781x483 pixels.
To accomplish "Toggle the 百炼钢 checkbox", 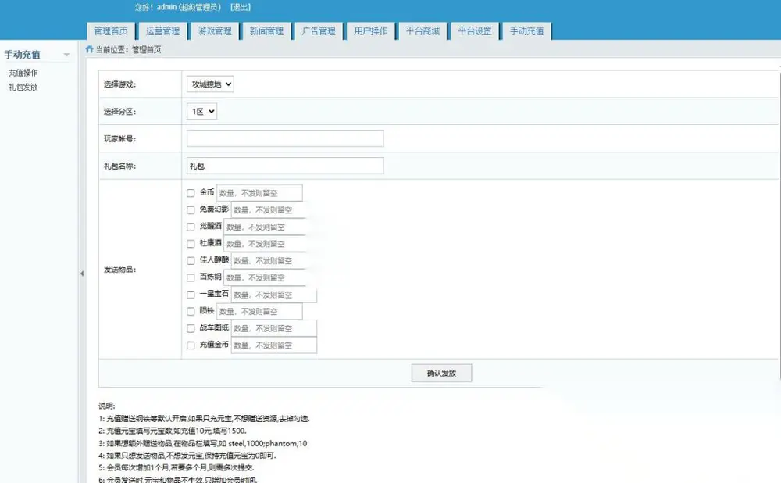I will (x=191, y=277).
